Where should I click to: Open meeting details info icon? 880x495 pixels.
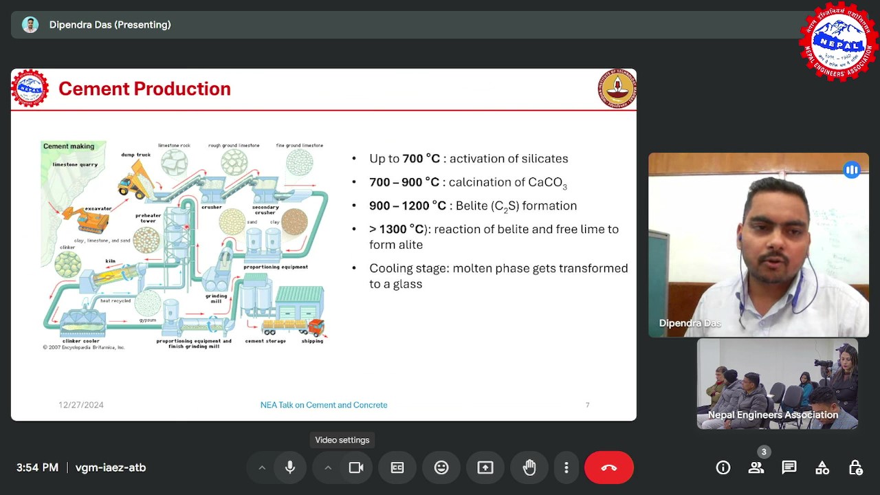click(723, 467)
